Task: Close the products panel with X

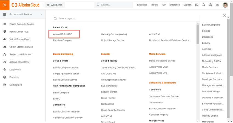Action: pos(225,16)
